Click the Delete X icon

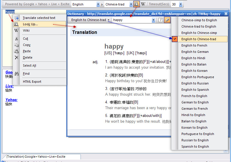[x=16, y=57]
